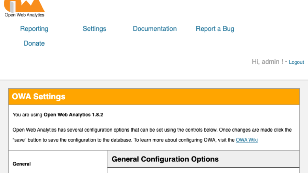Select Report a Bug in navigation
This screenshot has height=173, width=308.
[x=215, y=29]
